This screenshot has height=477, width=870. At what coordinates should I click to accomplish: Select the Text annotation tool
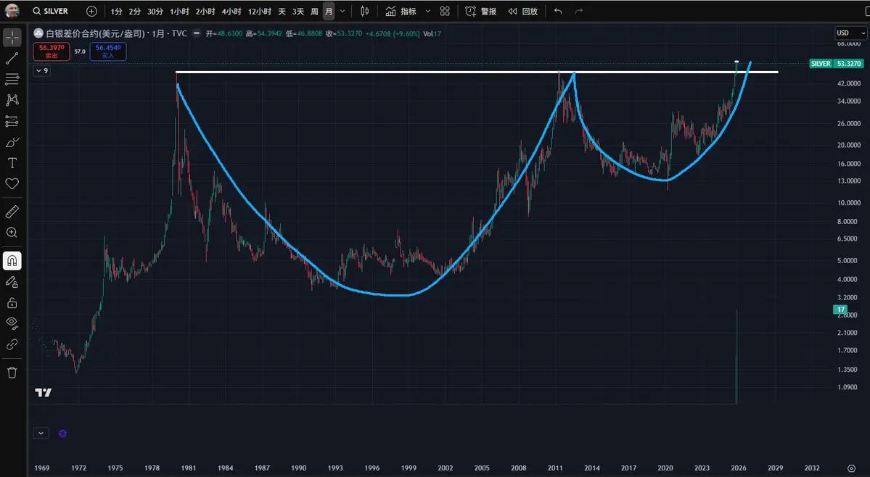(x=12, y=163)
